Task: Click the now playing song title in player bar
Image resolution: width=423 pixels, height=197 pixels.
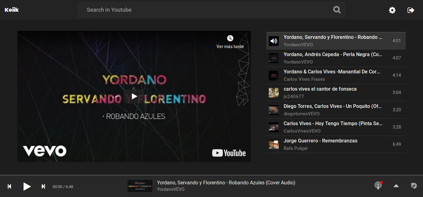Action: (x=226, y=183)
